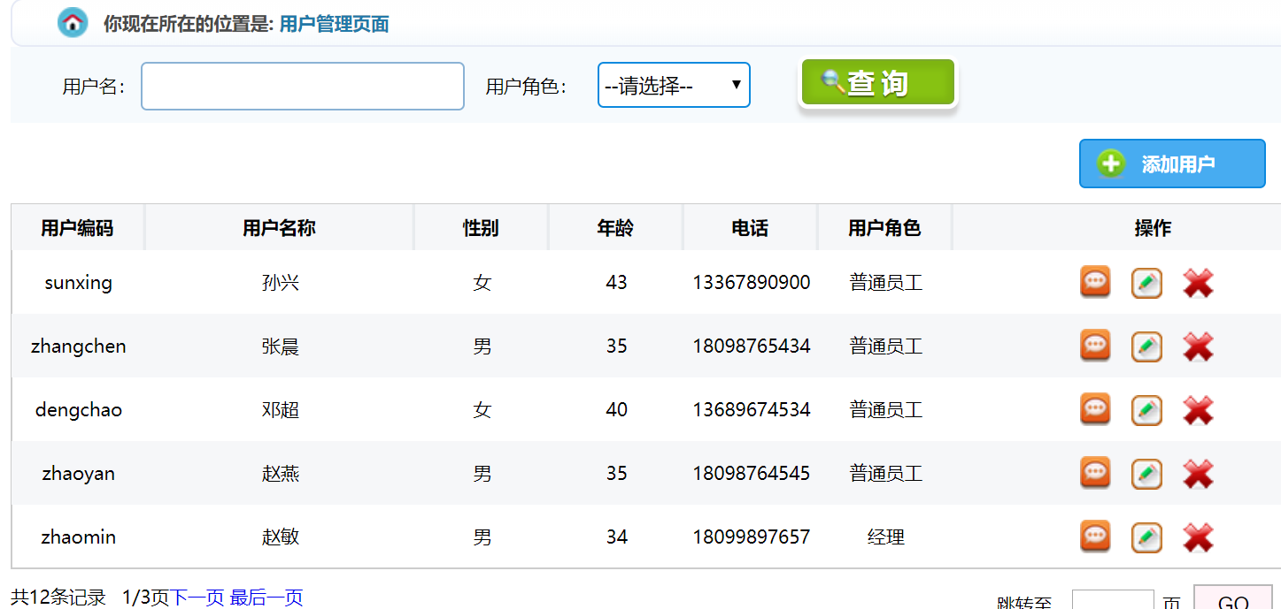
Task: Delete user 邓超 with the red X icon
Action: (x=1198, y=409)
